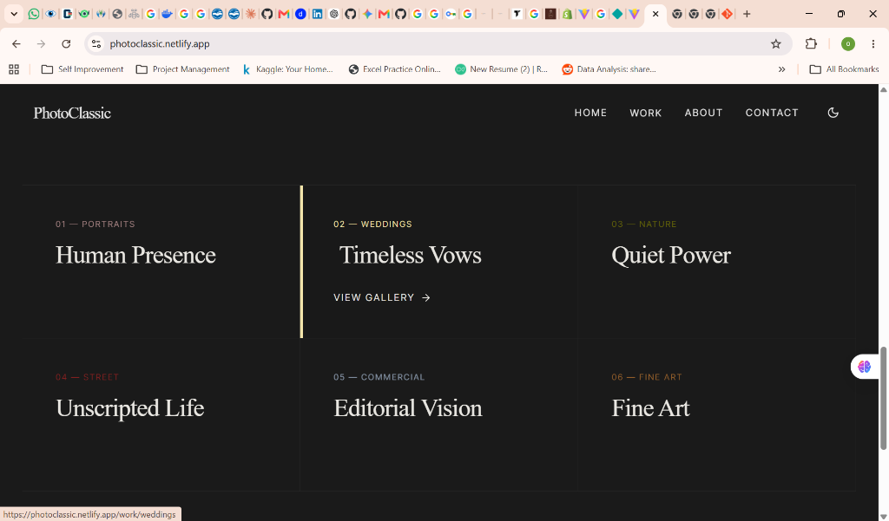Open the green profile avatar icon
The height and width of the screenshot is (521, 889).
847,43
